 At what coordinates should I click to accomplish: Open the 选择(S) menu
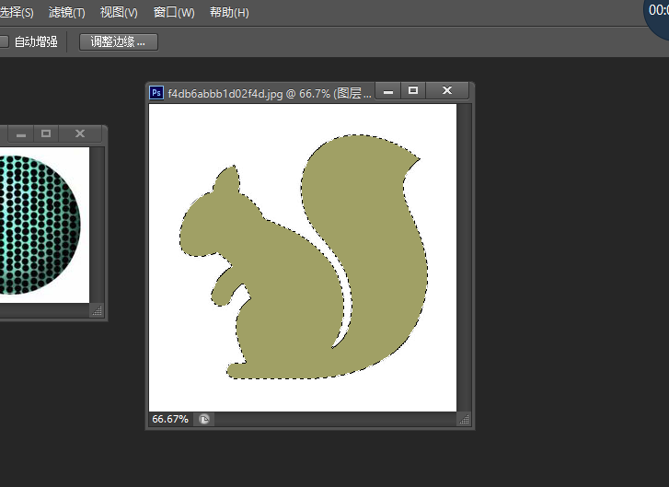coord(17,12)
